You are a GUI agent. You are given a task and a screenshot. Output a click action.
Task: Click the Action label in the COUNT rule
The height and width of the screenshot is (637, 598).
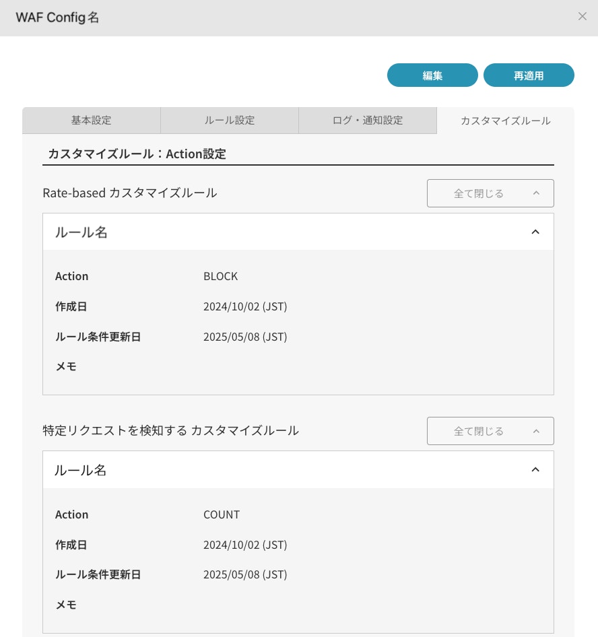(x=71, y=514)
